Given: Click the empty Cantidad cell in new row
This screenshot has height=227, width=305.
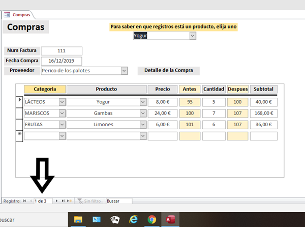Looking at the screenshot, I should point(214,136).
